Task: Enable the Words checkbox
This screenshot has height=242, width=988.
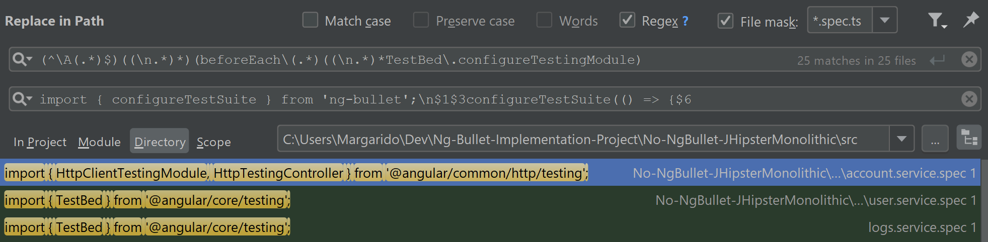Action: tap(544, 21)
